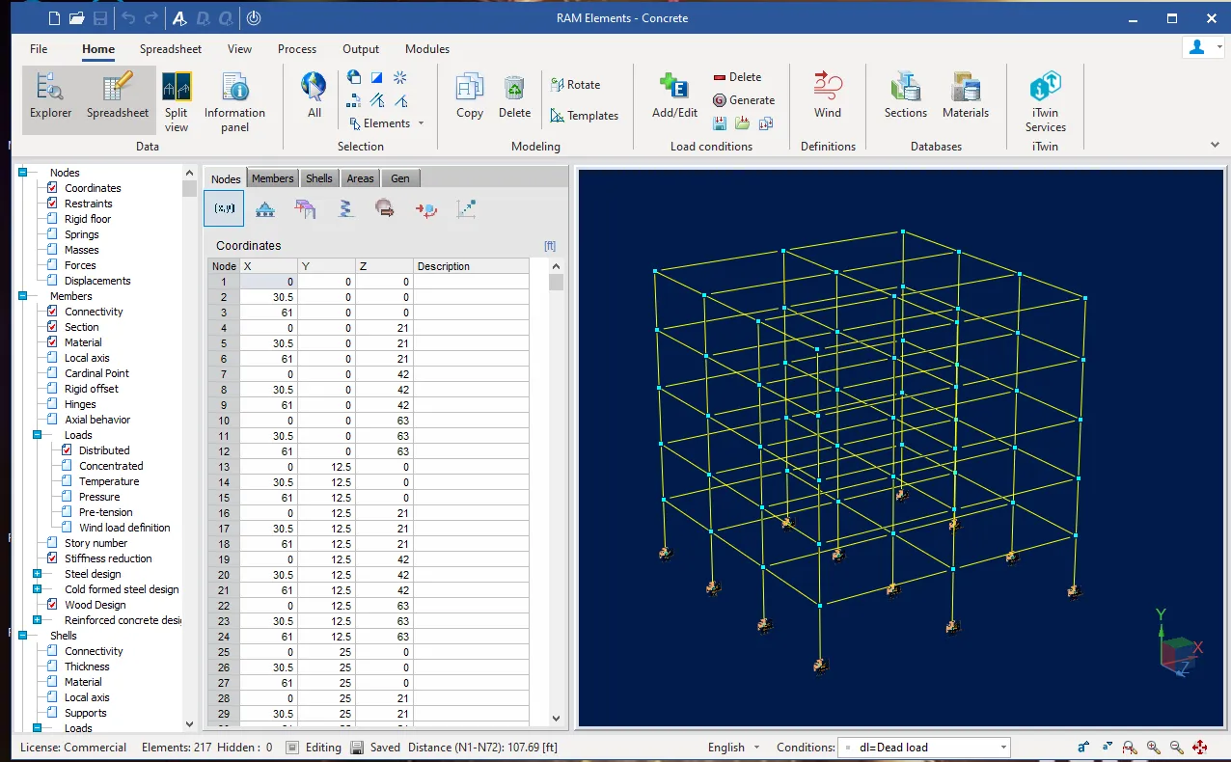The image size is (1231, 762).
Task: Collapse the Loads group under Members
Action: 38,435
